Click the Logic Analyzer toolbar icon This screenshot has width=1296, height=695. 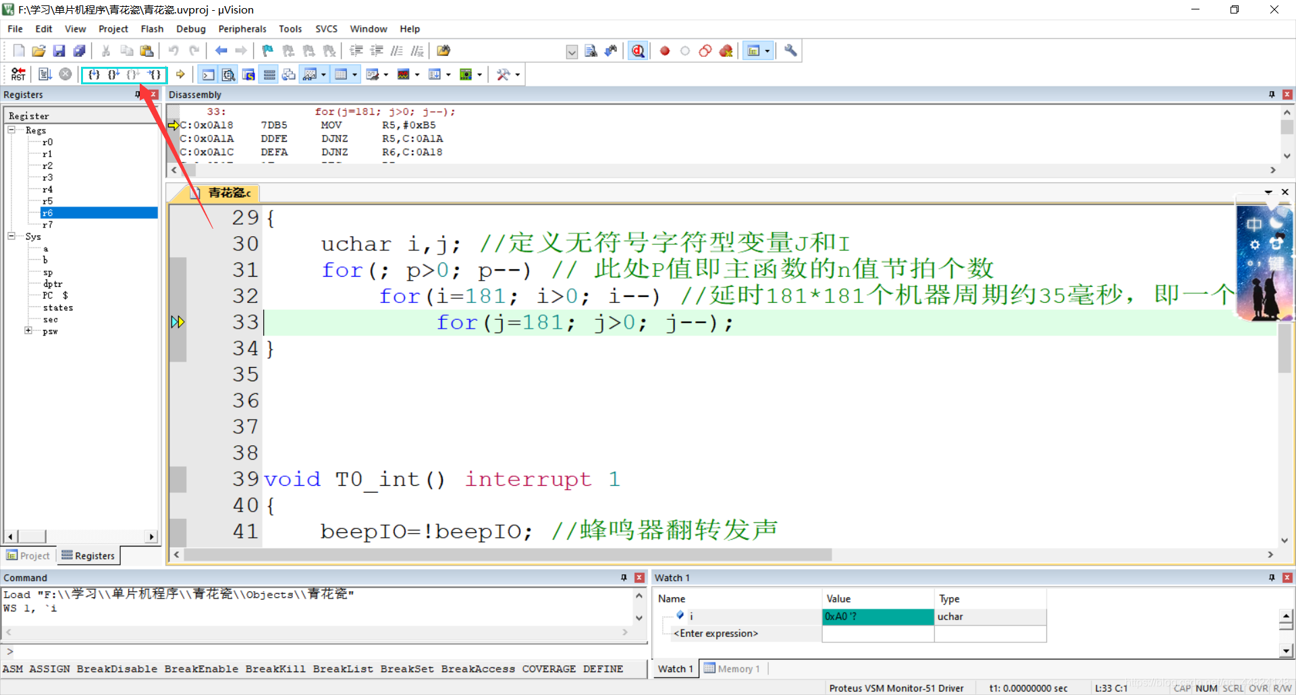pos(403,74)
